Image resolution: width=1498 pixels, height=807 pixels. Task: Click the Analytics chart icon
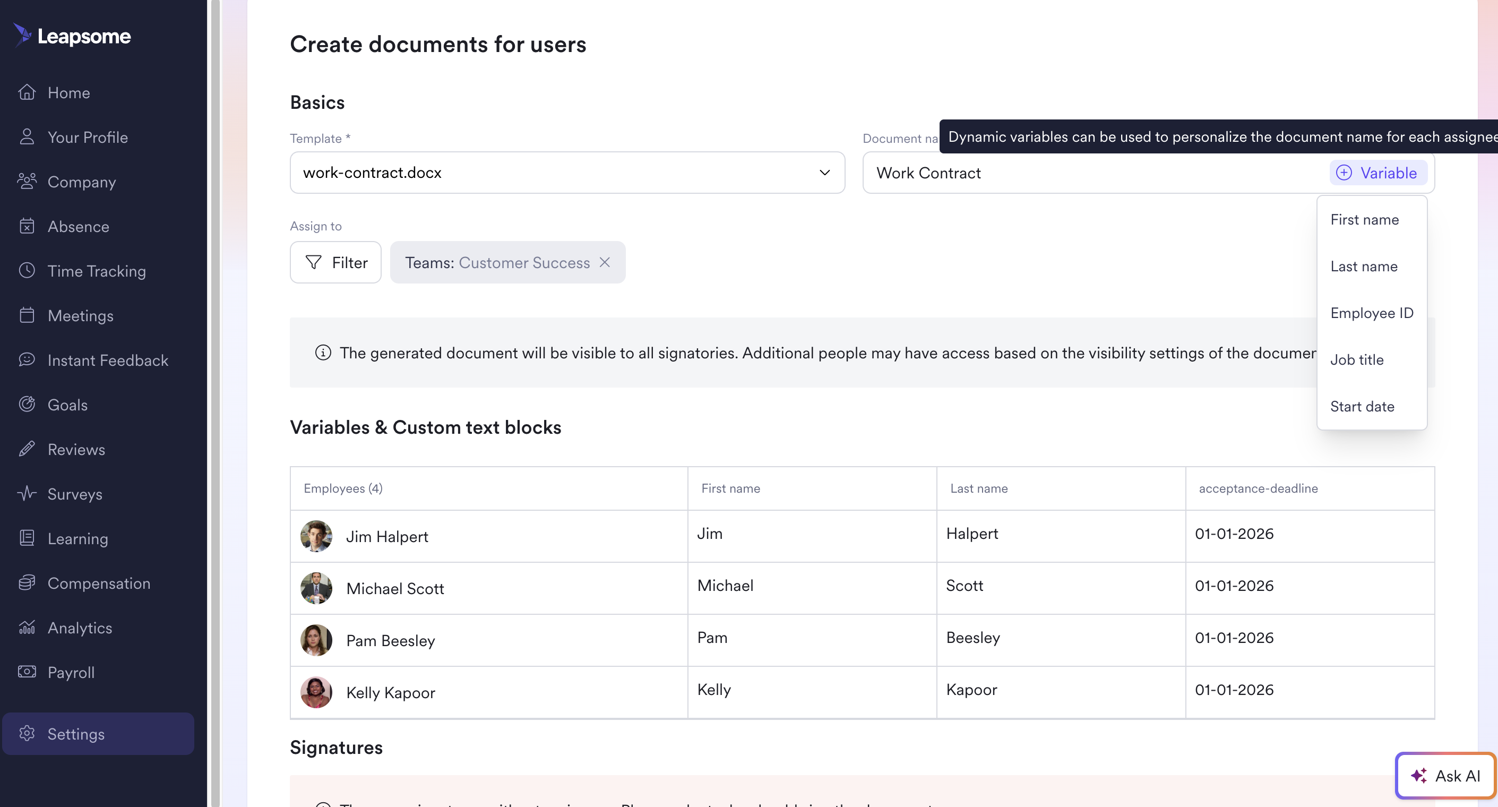27,628
